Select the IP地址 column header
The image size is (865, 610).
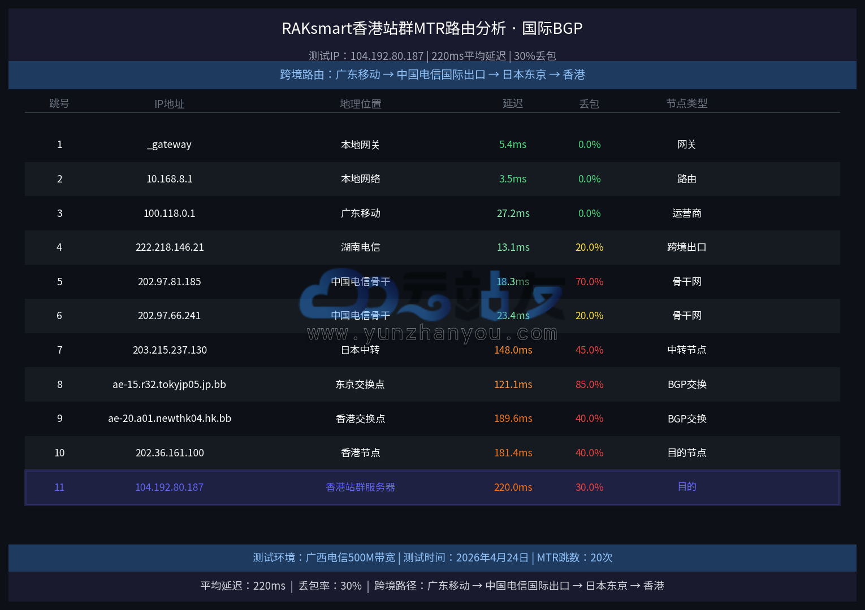click(x=170, y=104)
